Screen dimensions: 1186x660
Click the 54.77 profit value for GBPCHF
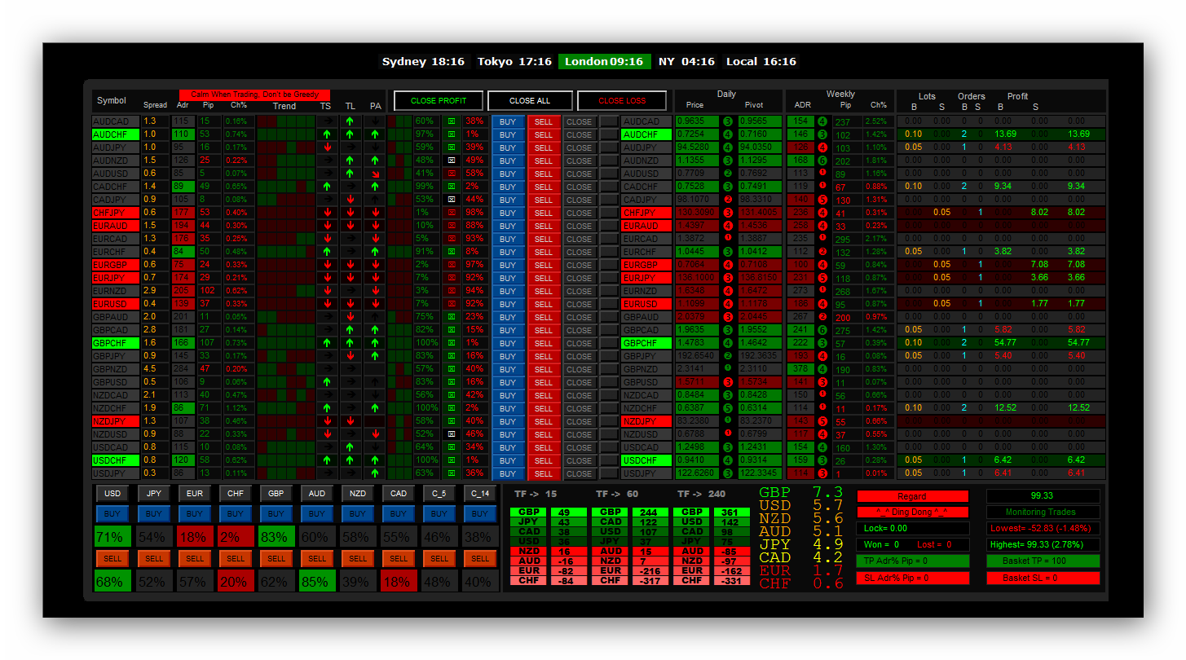(1005, 343)
